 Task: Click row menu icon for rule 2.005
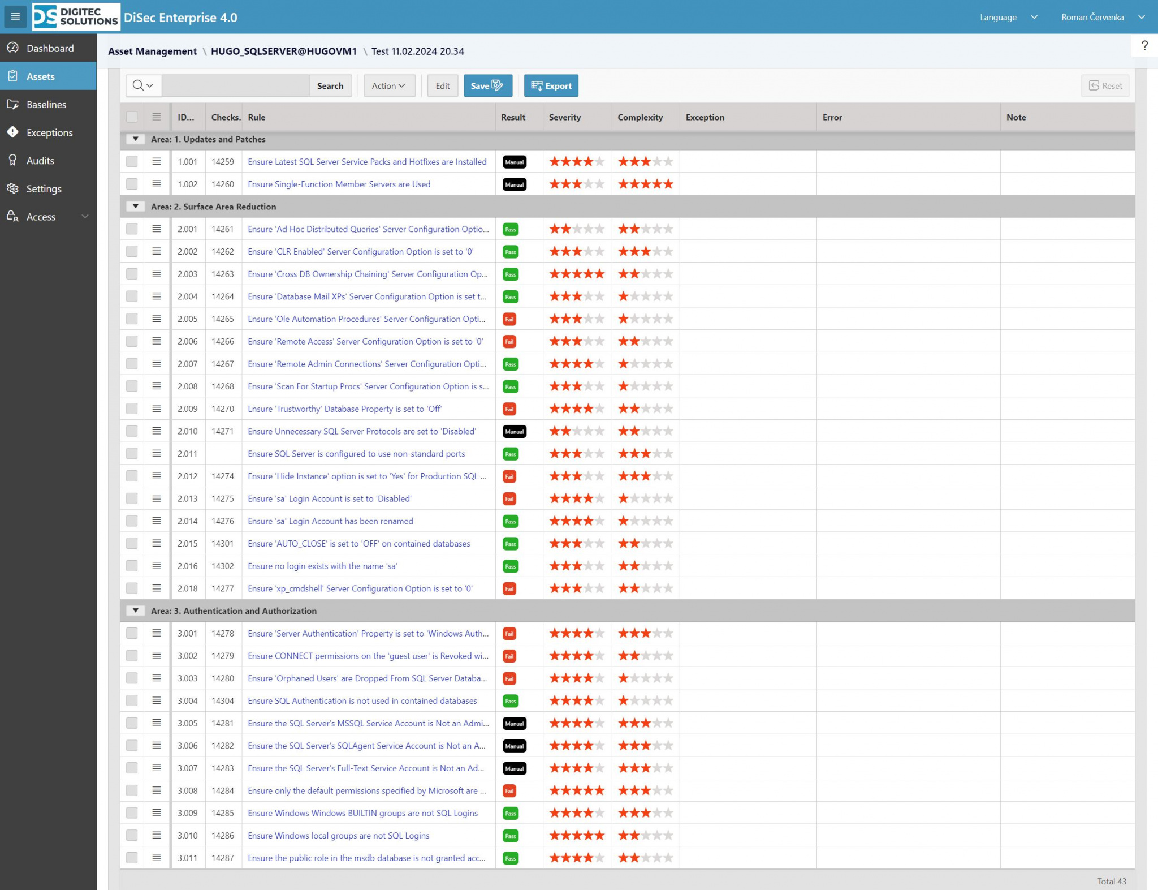coord(157,319)
